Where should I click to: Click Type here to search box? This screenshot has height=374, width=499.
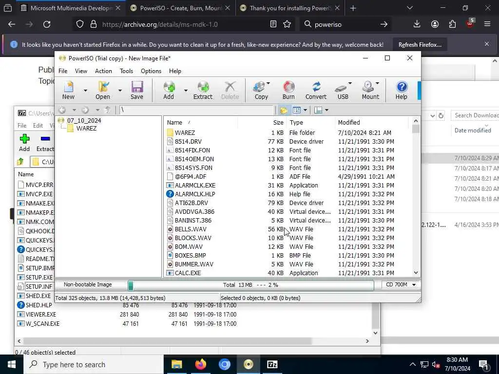pos(94,364)
